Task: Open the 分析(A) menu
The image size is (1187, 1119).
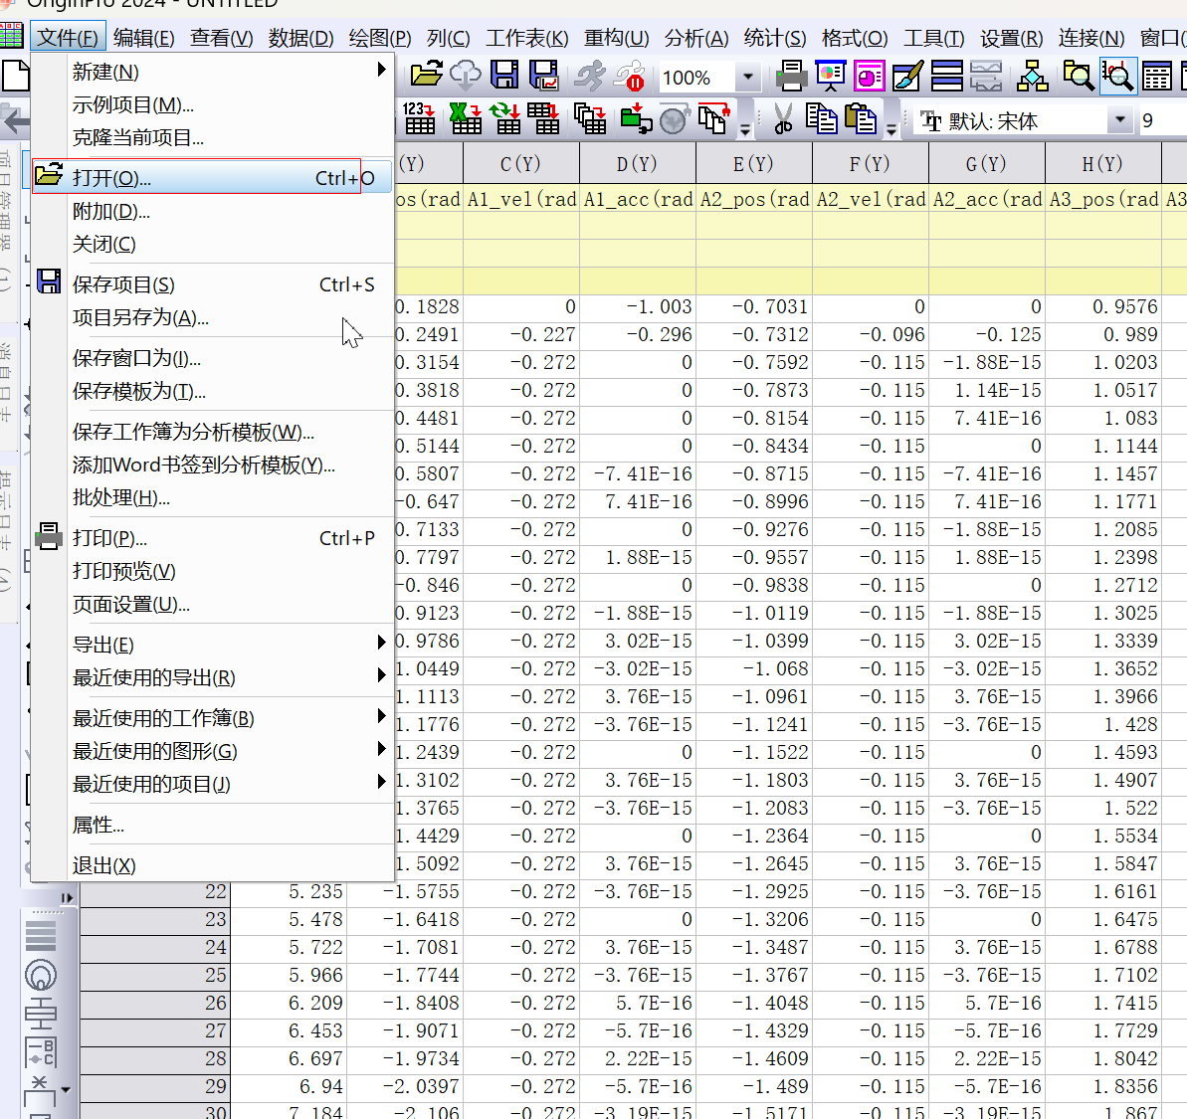Action: [695, 37]
